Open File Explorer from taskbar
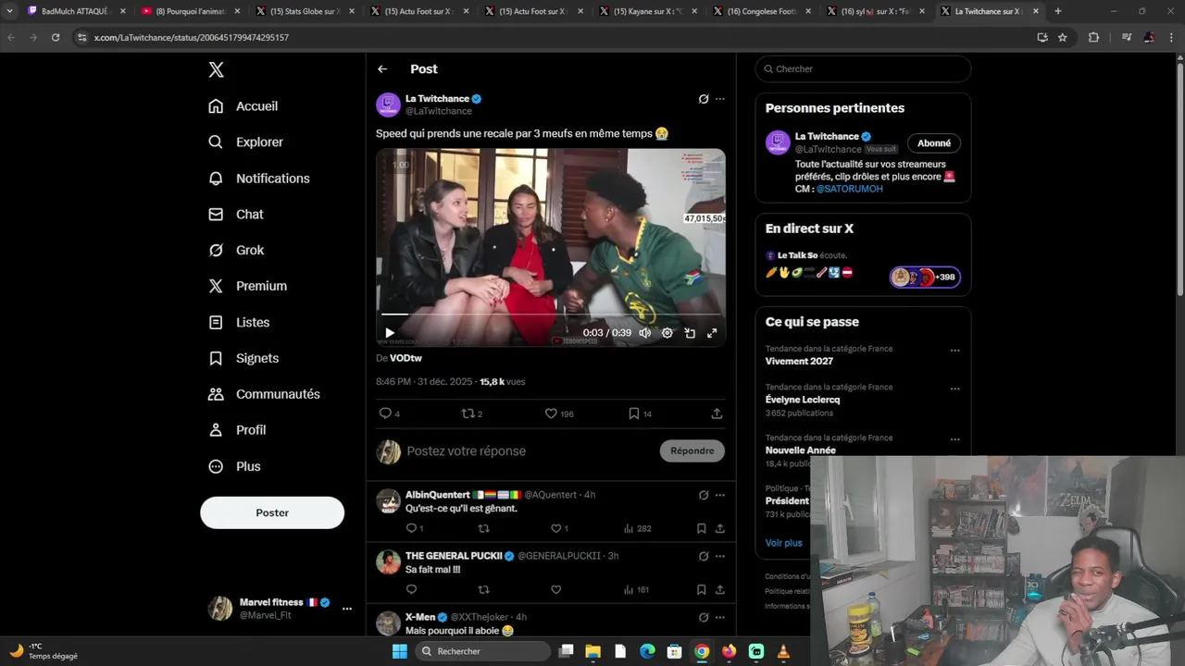The image size is (1185, 666). [x=592, y=651]
